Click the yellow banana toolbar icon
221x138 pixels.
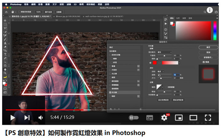[x=5, y=77]
